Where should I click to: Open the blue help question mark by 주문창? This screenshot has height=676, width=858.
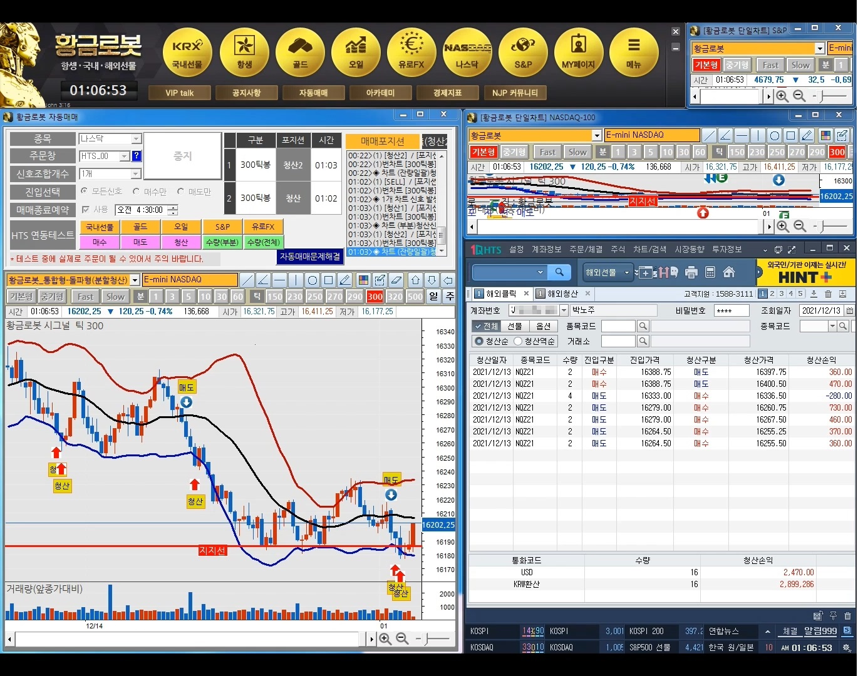pyautogui.click(x=137, y=156)
